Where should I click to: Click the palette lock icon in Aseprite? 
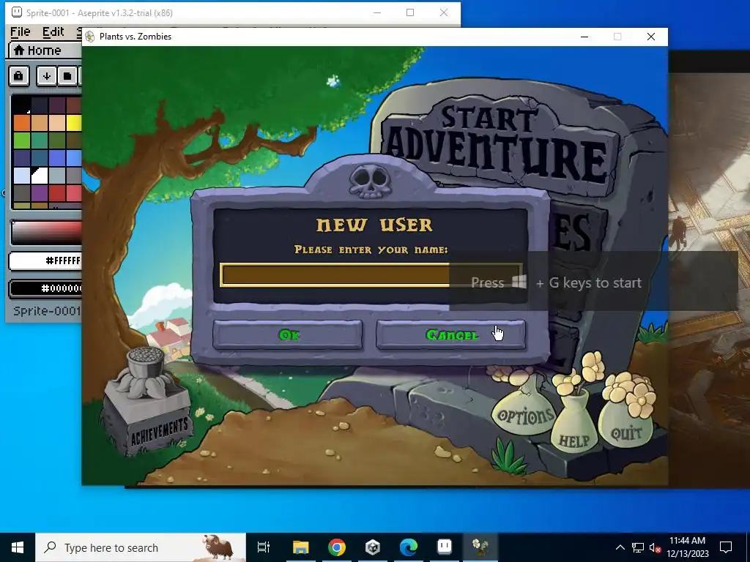pyautogui.click(x=19, y=76)
